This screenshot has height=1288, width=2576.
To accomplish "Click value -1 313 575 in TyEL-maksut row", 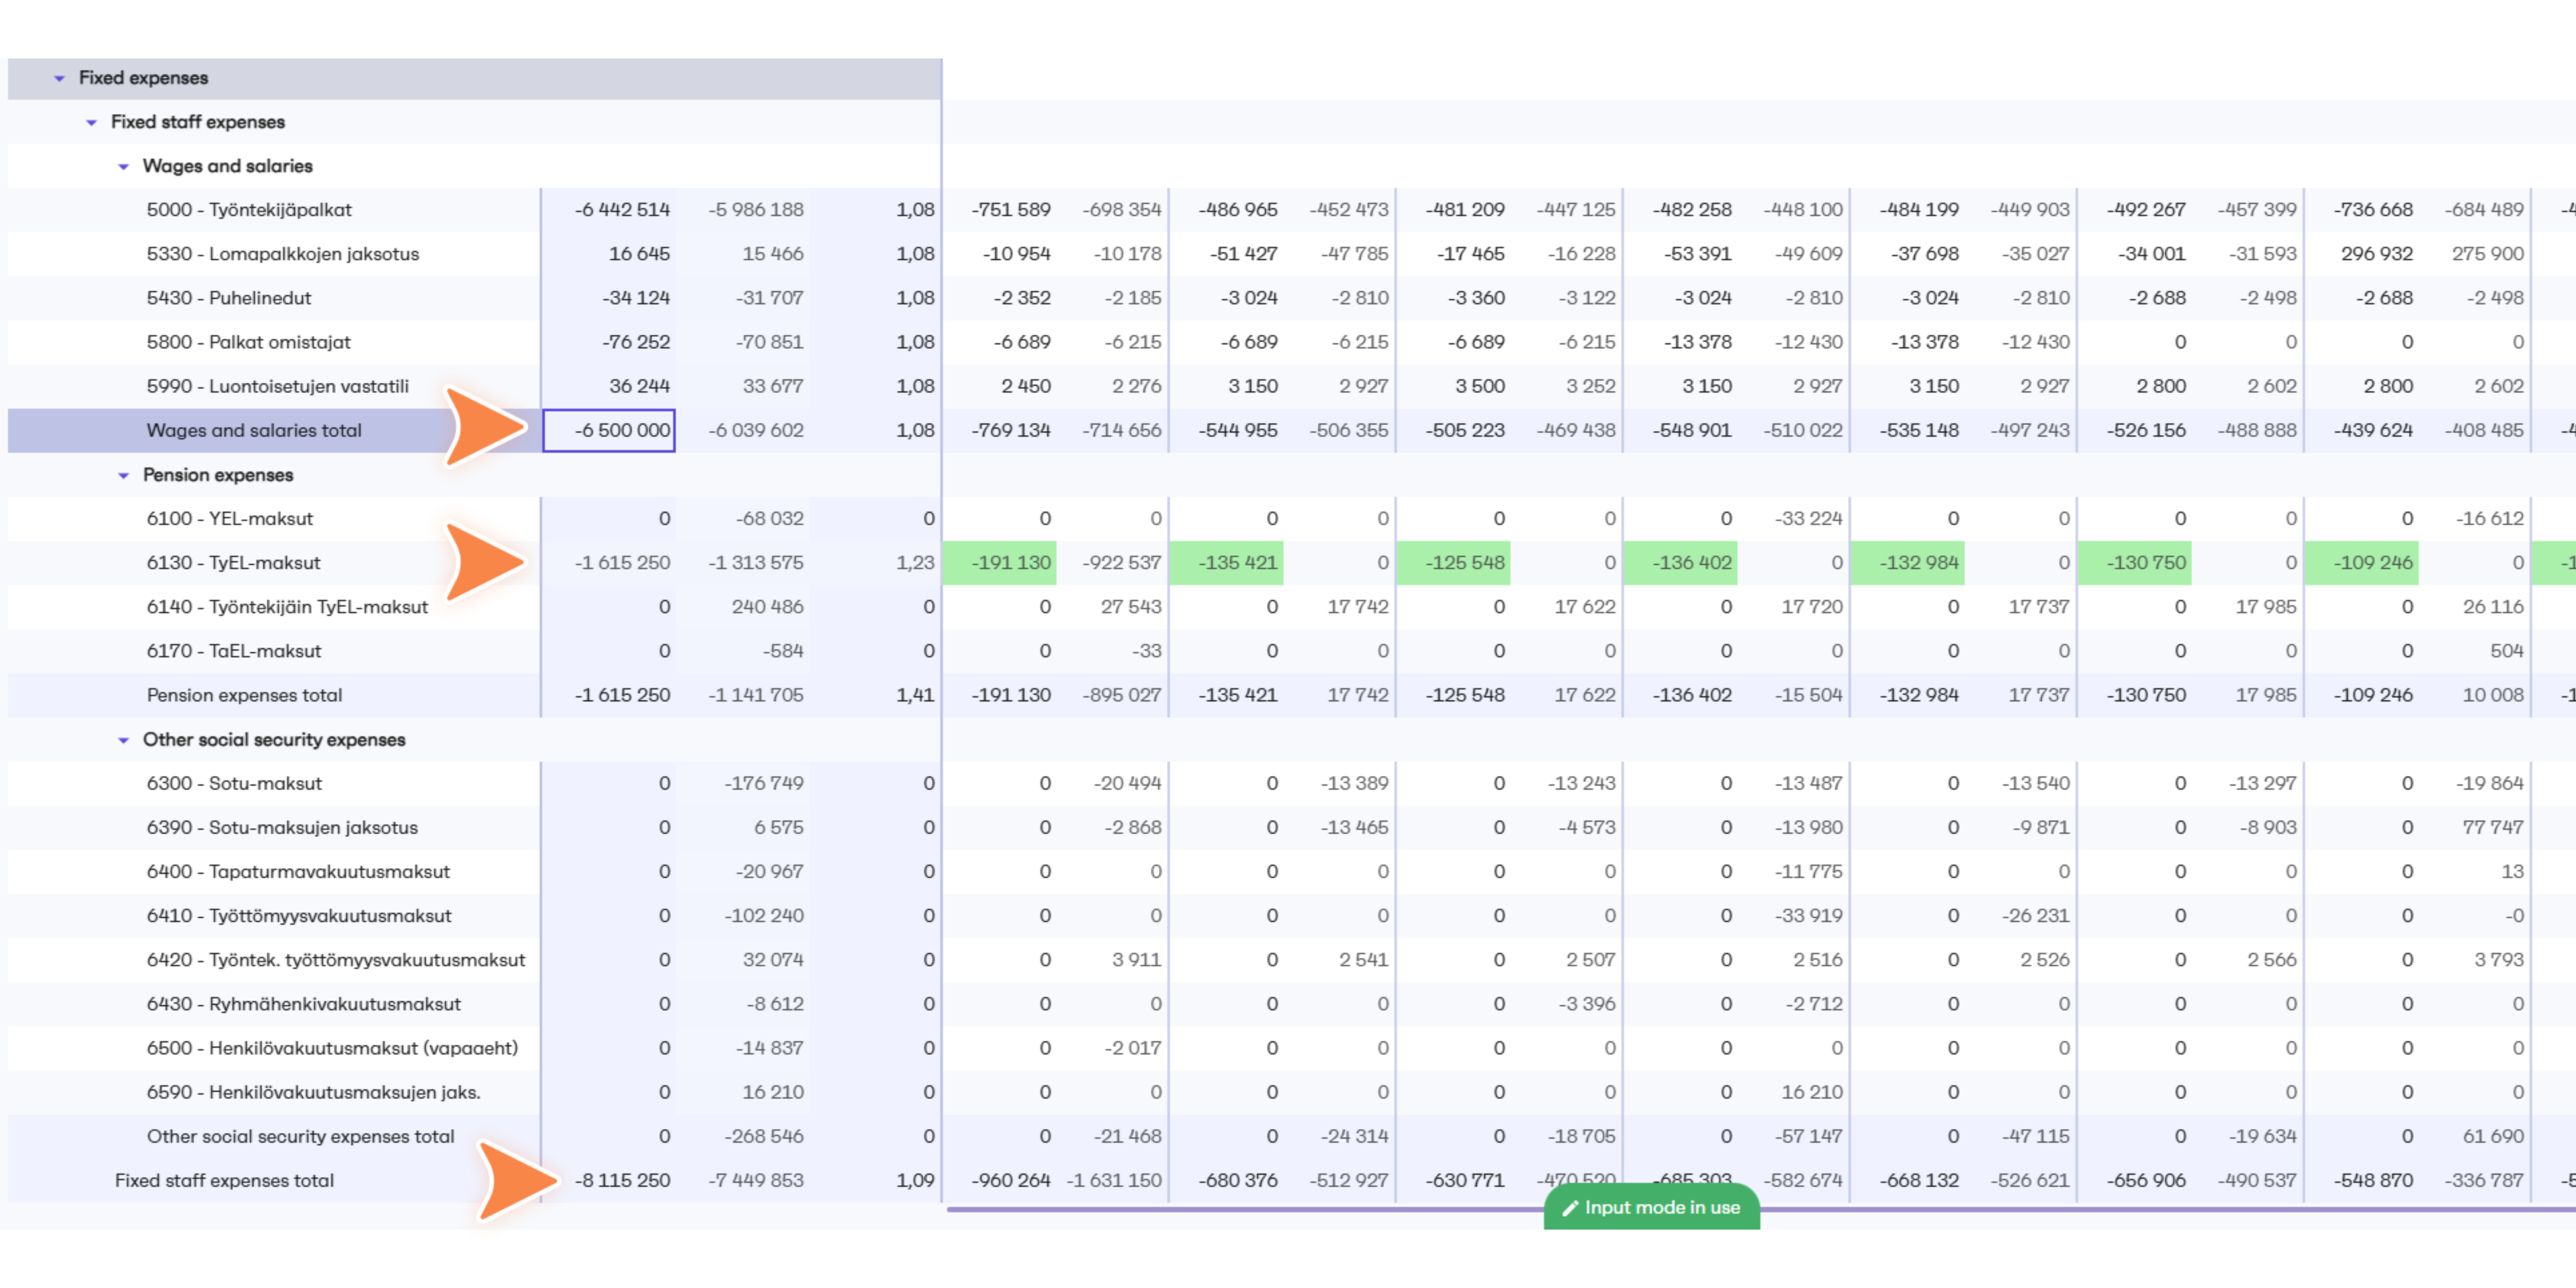I will point(756,563).
